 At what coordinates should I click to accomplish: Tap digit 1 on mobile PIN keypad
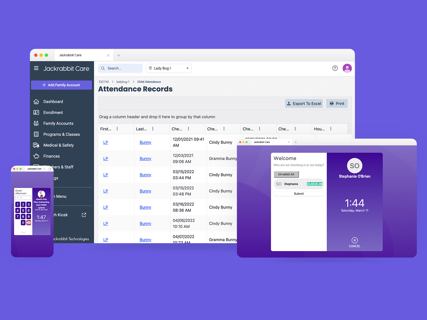[18, 204]
